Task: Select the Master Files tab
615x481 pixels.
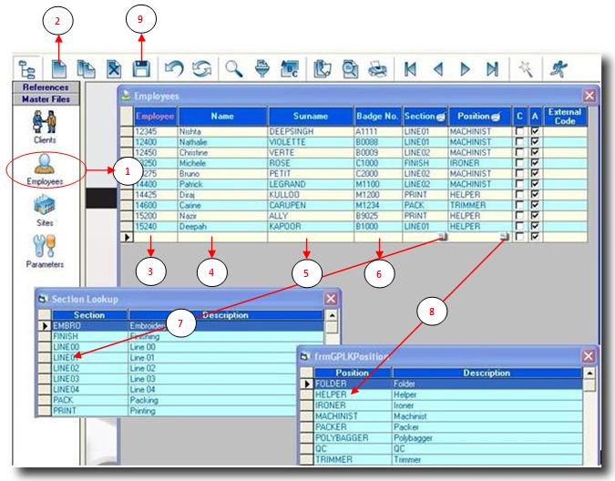Action: point(44,98)
